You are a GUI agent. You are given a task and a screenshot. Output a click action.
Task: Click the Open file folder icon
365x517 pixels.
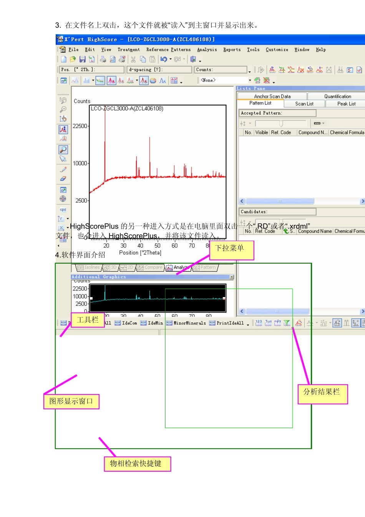coord(73,59)
